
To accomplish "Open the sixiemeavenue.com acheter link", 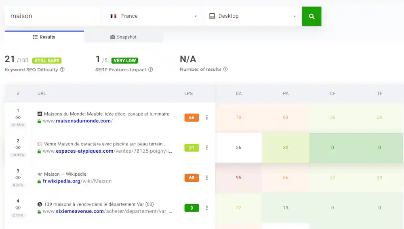I will 107,211.
